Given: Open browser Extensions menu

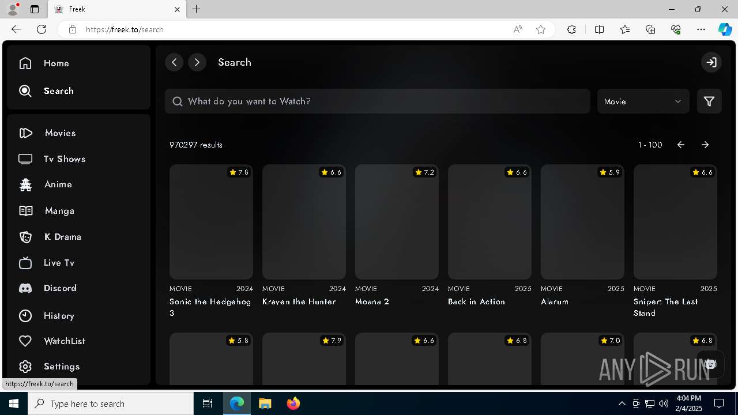Looking at the screenshot, I should click(571, 29).
